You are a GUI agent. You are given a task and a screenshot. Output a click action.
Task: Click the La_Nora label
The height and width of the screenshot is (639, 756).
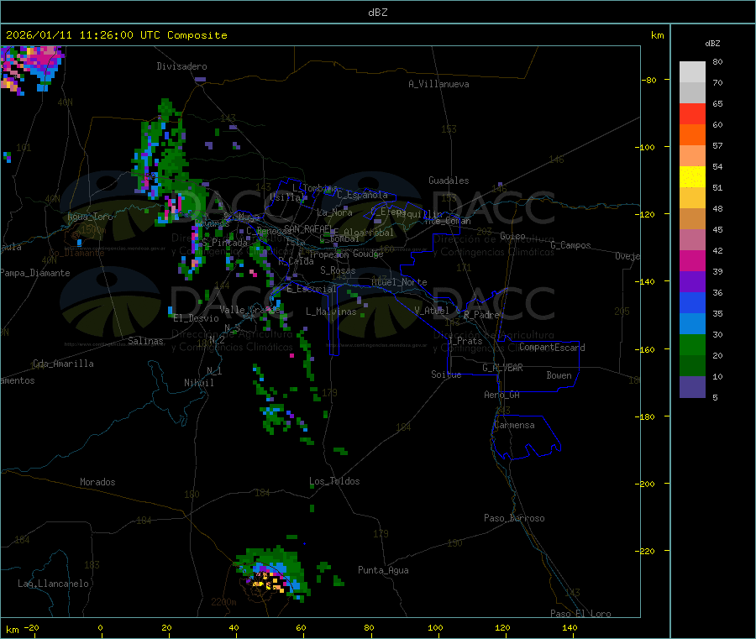(334, 212)
